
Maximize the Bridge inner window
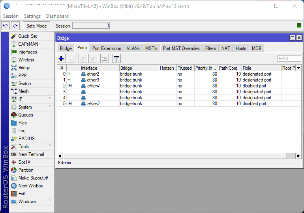coord(292,38)
